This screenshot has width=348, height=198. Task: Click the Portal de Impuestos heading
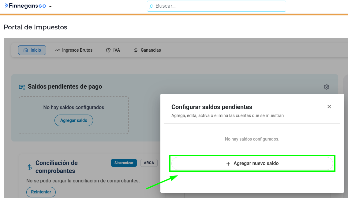click(36, 27)
